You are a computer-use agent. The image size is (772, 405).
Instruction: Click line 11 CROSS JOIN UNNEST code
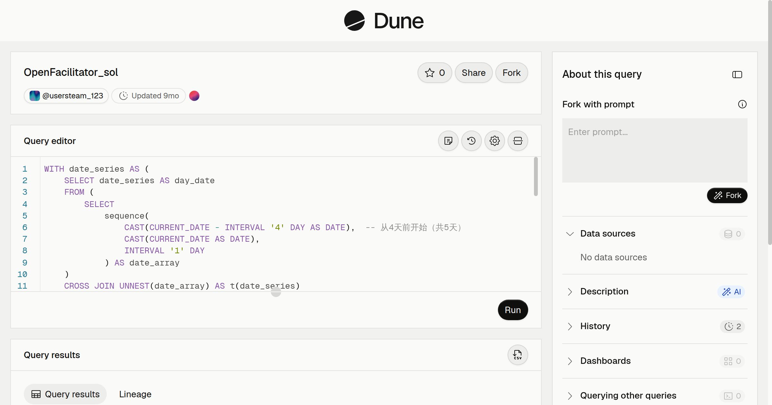182,286
